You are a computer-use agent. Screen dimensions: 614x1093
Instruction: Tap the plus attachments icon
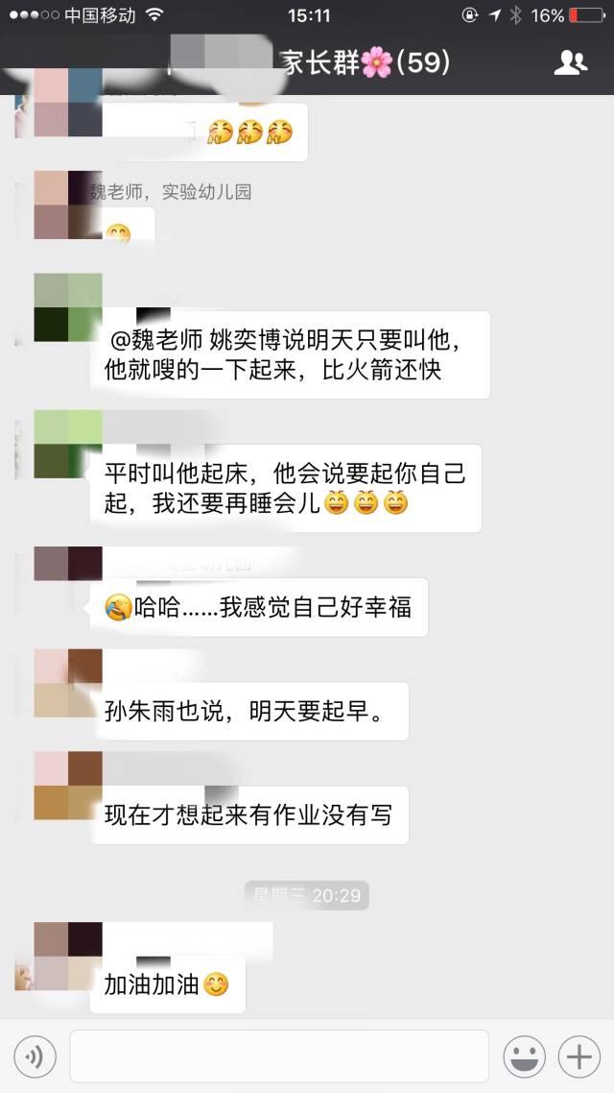tap(579, 1057)
